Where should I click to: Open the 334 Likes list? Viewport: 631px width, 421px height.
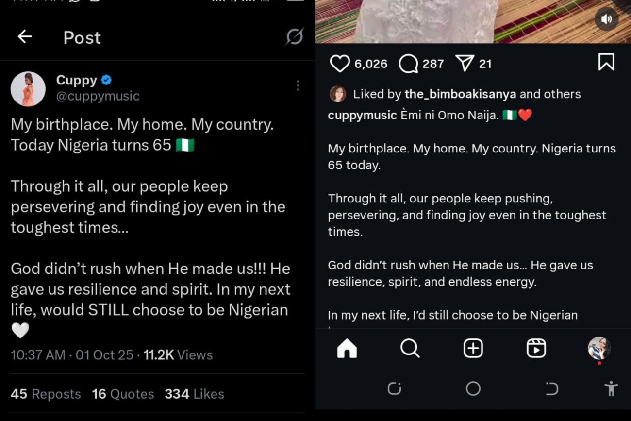[194, 394]
